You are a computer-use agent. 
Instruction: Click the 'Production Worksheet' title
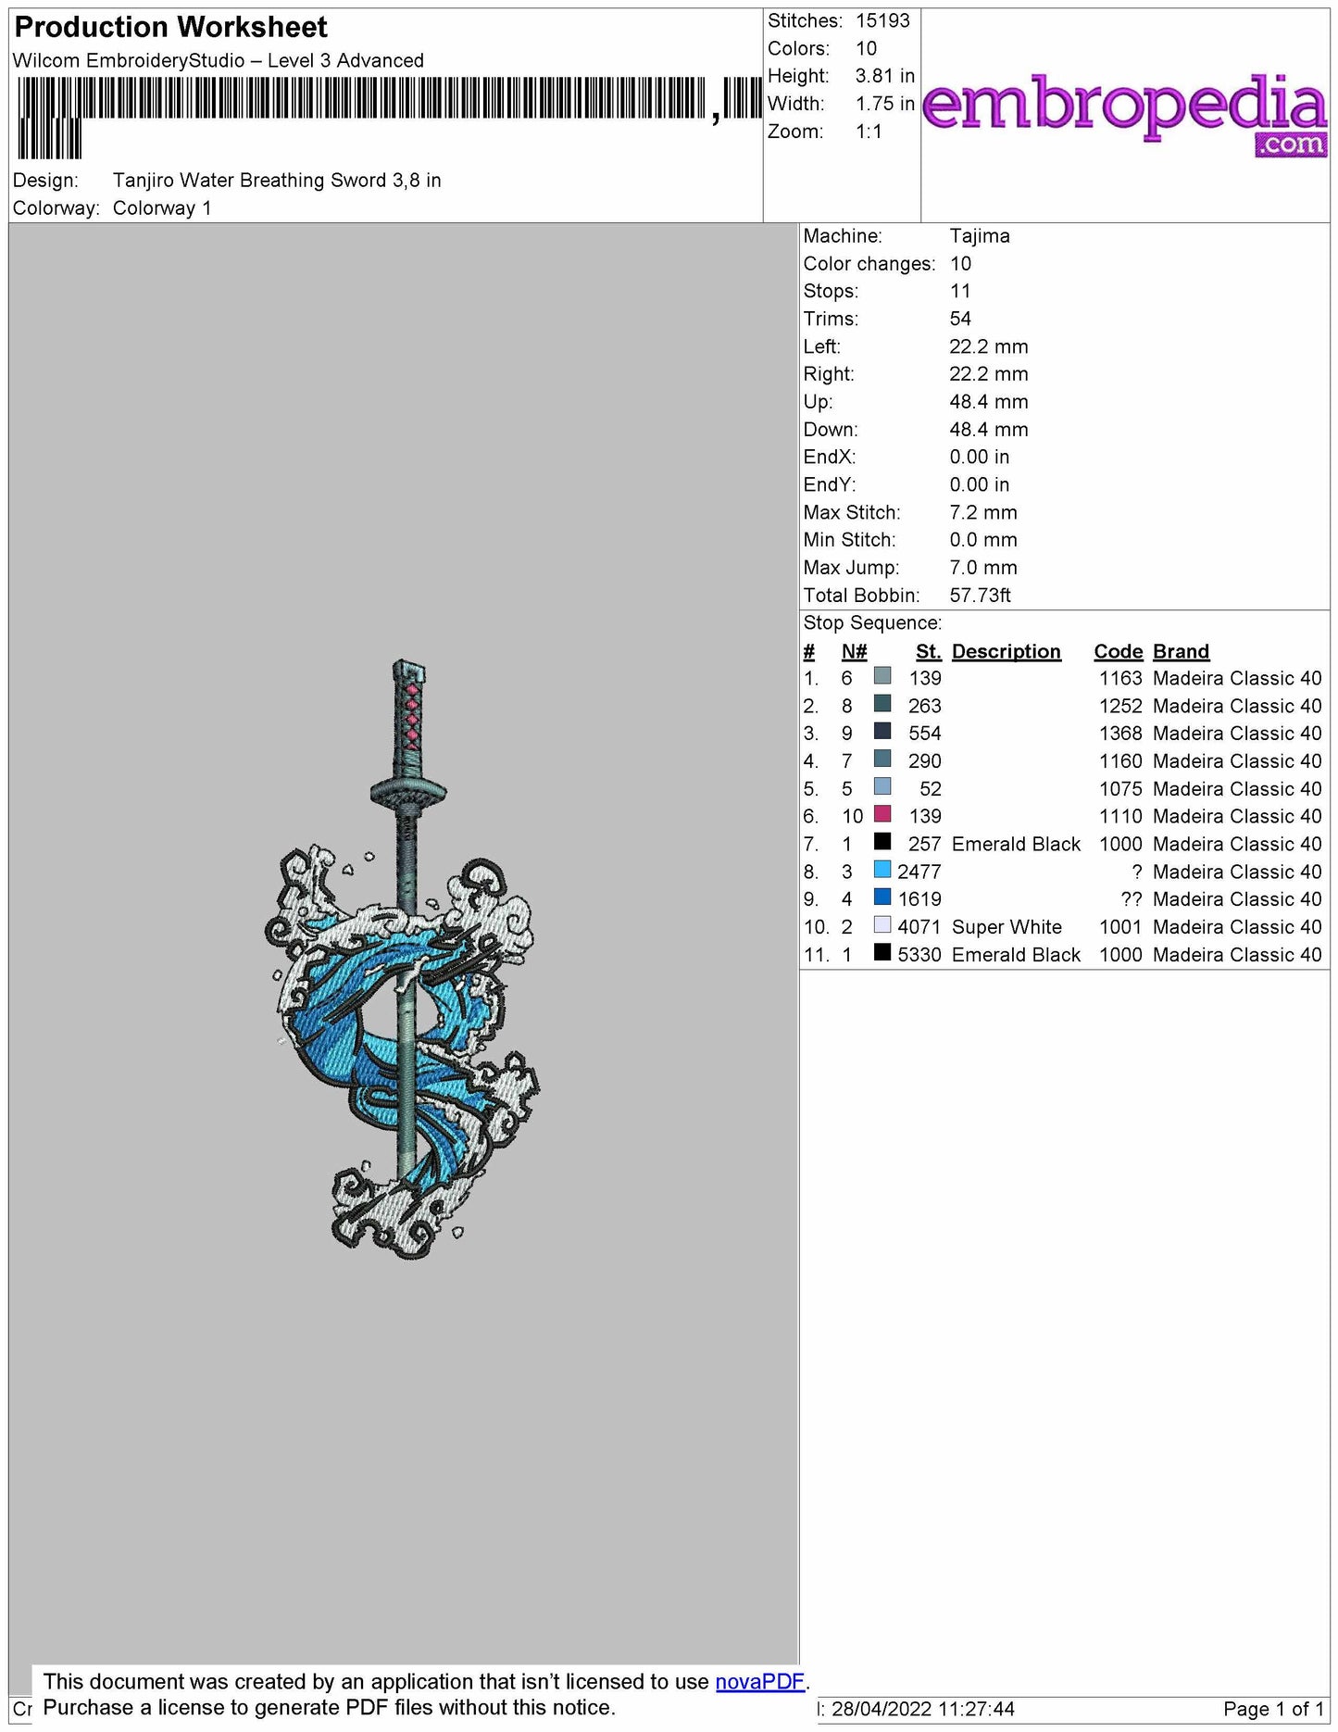(171, 27)
